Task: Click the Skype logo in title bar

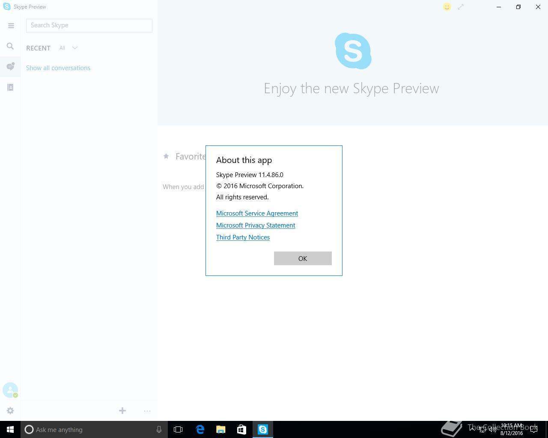Action: click(x=7, y=6)
